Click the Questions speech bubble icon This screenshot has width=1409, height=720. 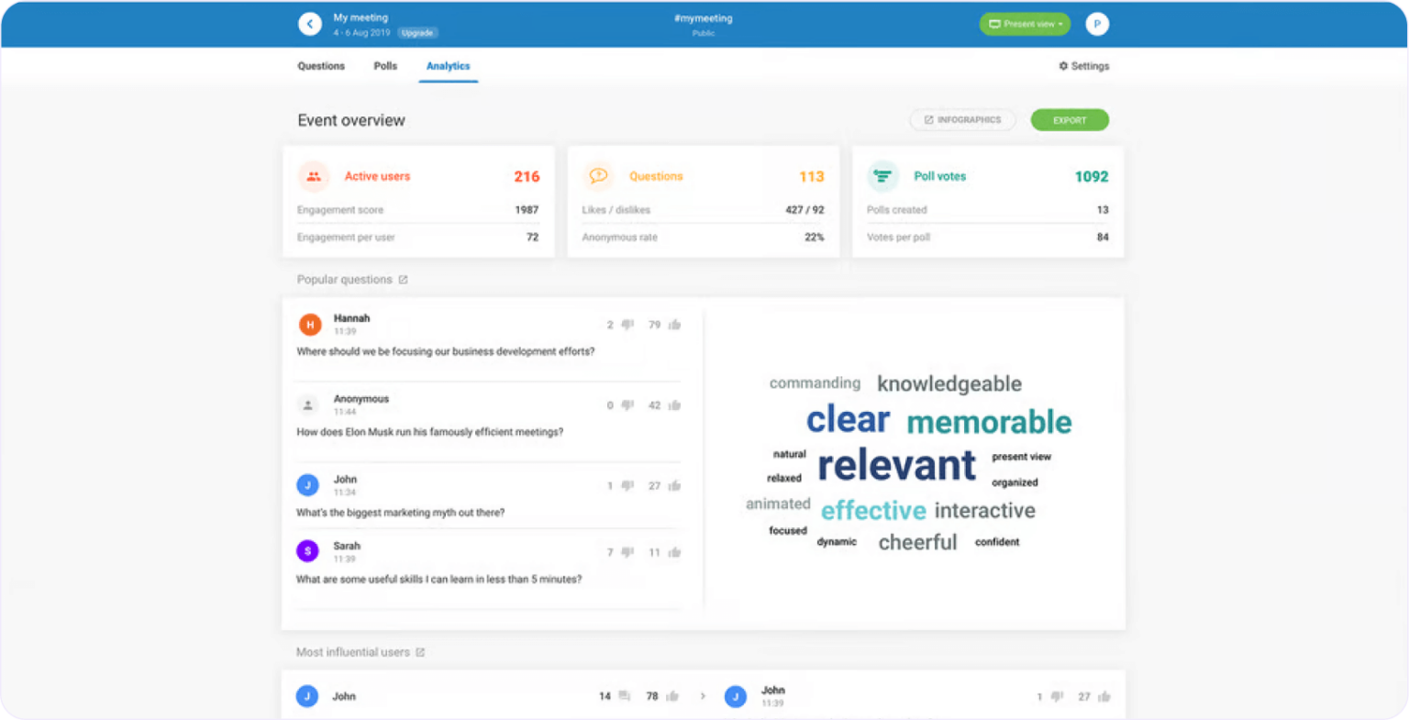point(599,176)
